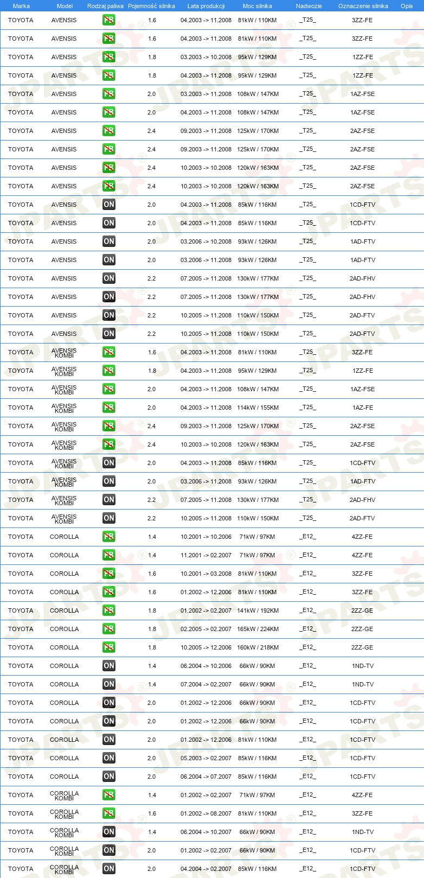Click diesel ON icon for COROLLA KOMBI 1ND-TV
This screenshot has width=424, height=878.
[109, 832]
